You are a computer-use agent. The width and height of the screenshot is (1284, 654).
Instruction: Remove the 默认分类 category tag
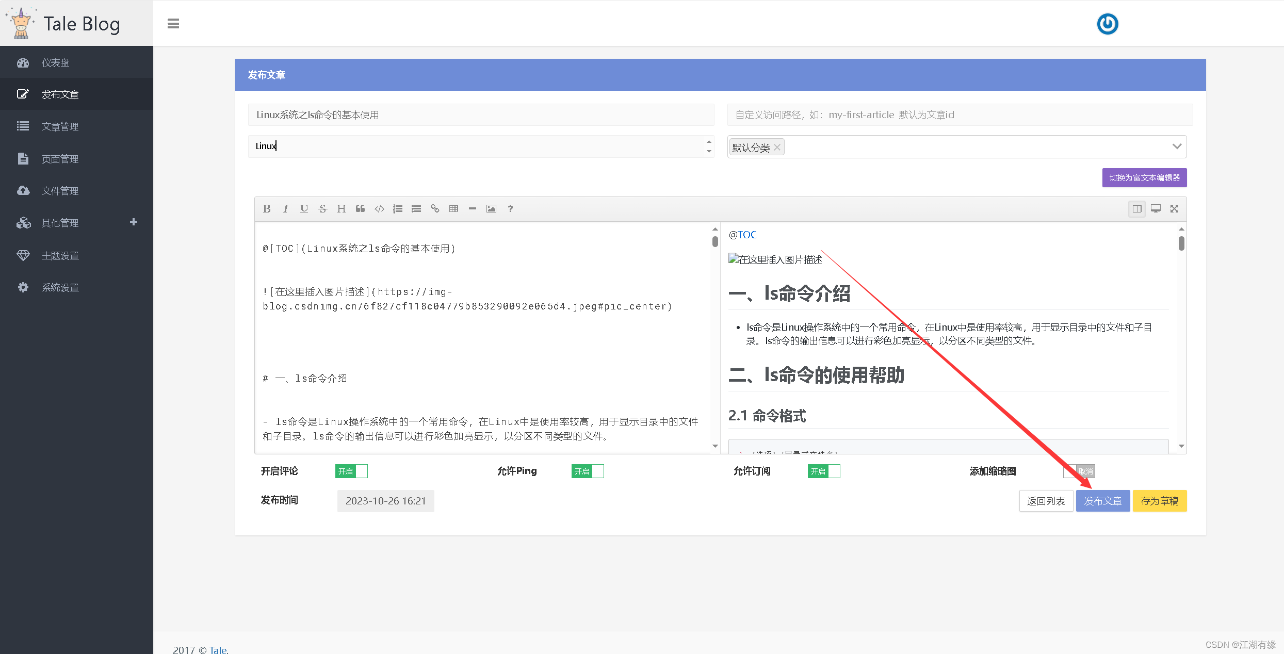(x=777, y=148)
